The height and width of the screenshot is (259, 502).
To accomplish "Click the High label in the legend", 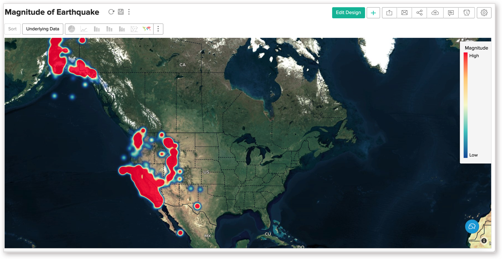I will click(474, 56).
